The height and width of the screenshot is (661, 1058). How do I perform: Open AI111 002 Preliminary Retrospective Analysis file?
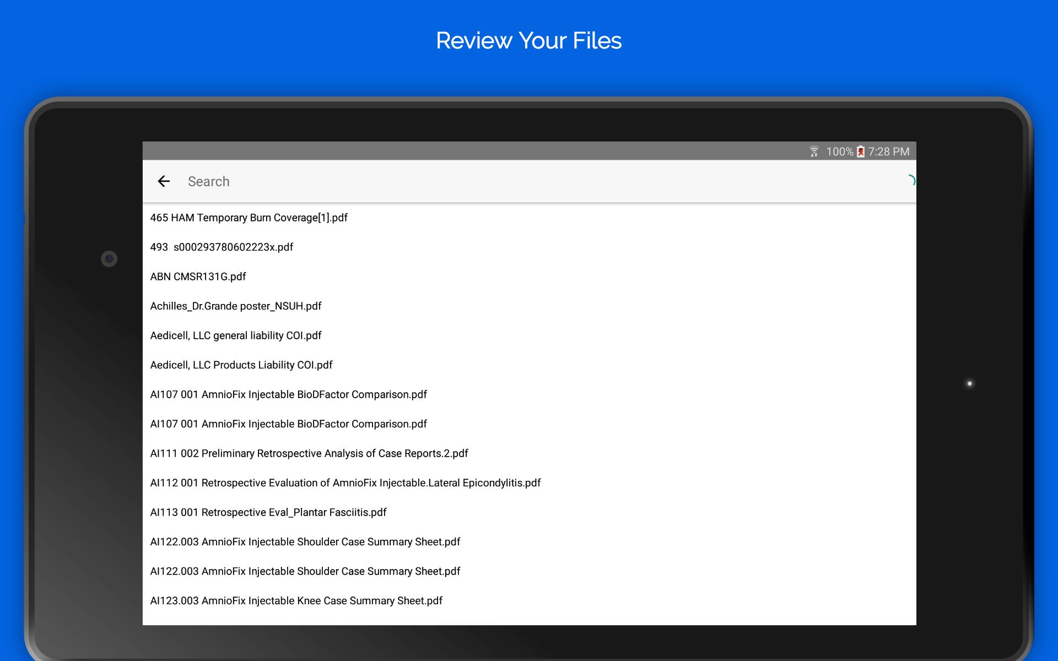pos(529,453)
